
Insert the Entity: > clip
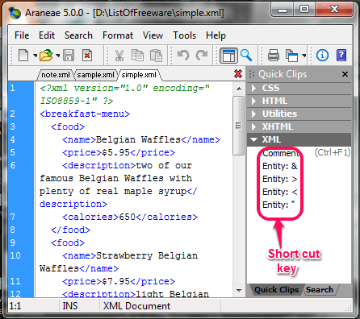(x=280, y=179)
